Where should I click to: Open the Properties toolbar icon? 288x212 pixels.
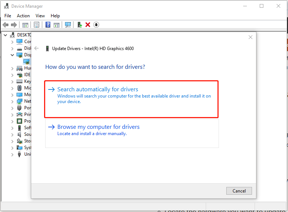pyautogui.click(x=37, y=25)
